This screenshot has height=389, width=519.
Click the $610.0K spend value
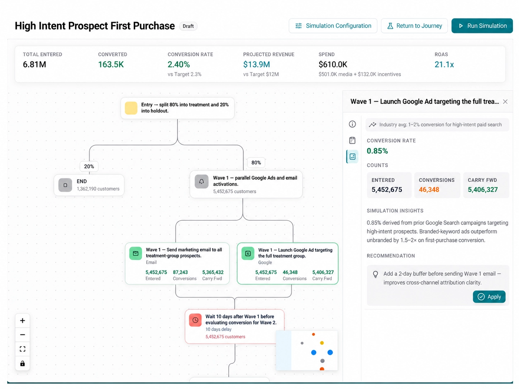333,64
